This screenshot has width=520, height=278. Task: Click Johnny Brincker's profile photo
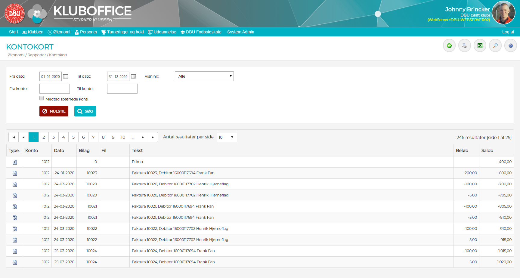pos(503,13)
